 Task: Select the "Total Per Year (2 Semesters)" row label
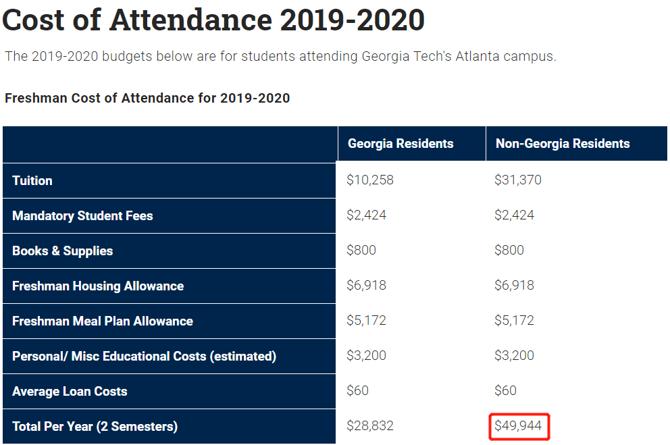pos(95,426)
